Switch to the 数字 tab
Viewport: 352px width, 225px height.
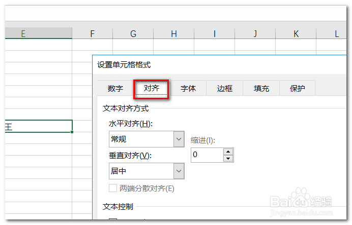point(115,88)
